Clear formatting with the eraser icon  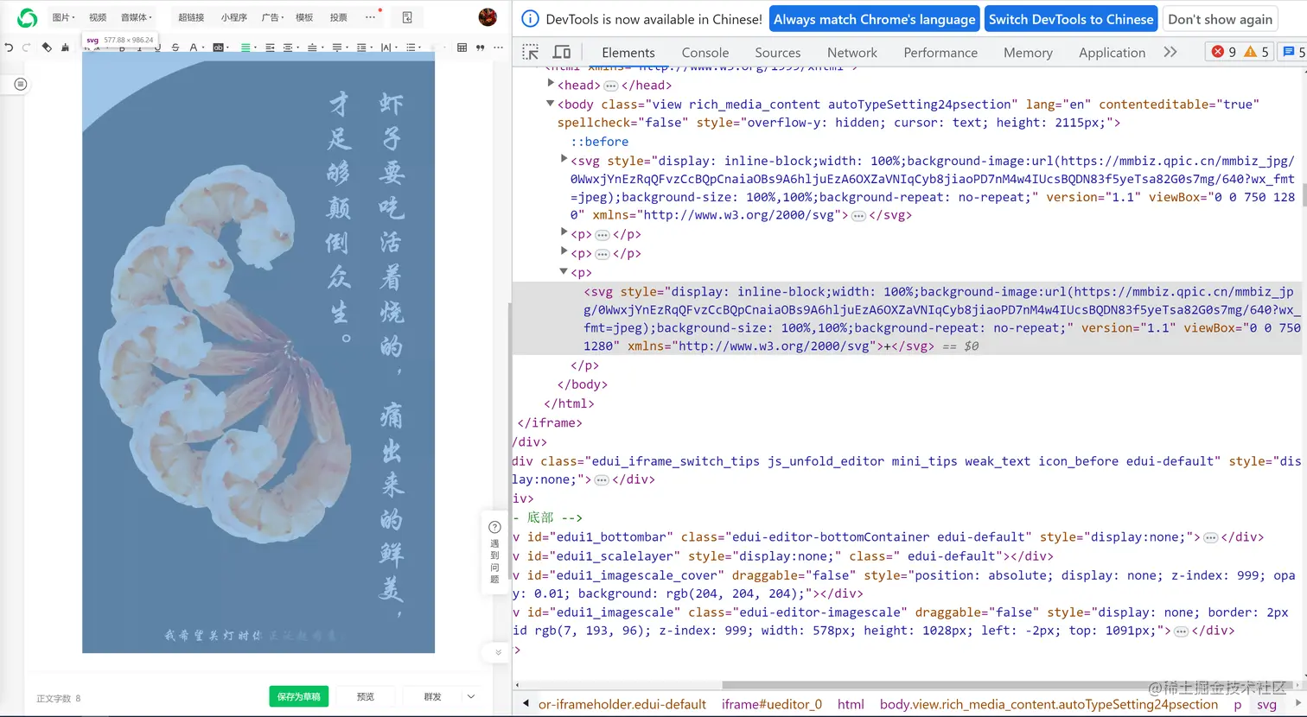47,48
